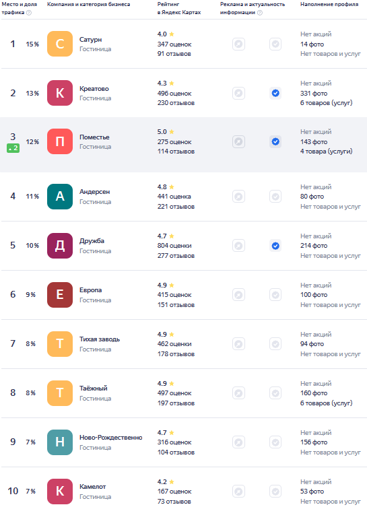Screen dimensions: 367x507
Task: Click Камелот's pink letter K avatar
Action: (60, 492)
